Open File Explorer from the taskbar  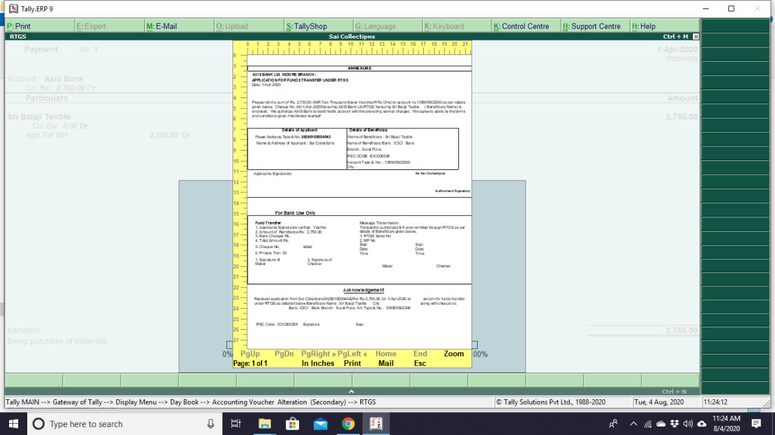click(264, 424)
